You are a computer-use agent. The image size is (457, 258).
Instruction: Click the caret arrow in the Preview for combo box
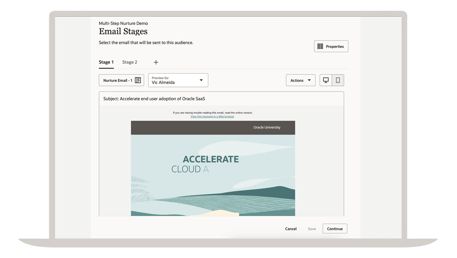coord(201,80)
